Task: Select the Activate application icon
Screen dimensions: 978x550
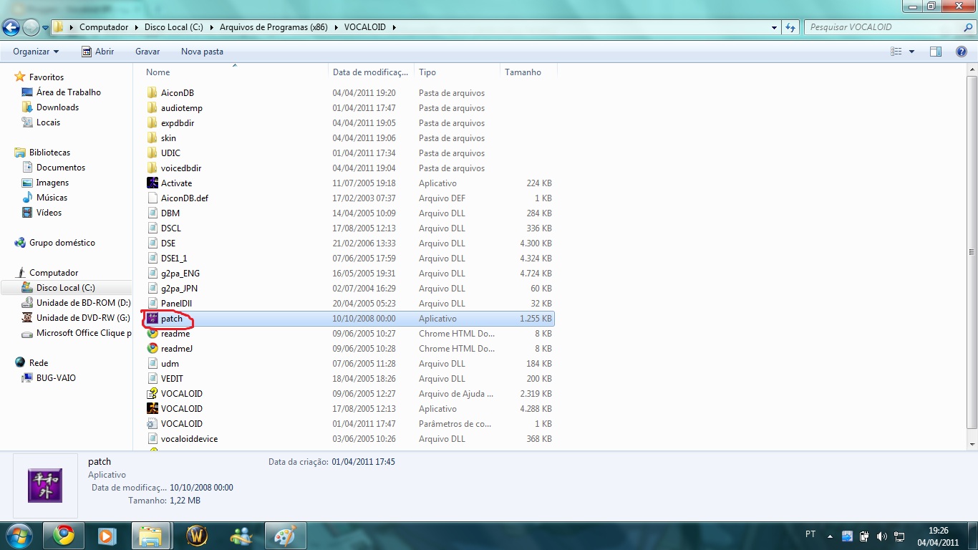Action: pos(152,183)
